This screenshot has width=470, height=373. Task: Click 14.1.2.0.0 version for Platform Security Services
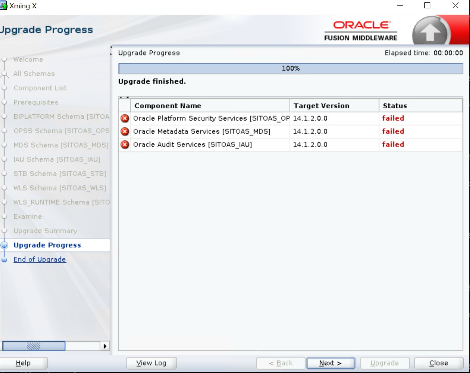click(x=310, y=118)
